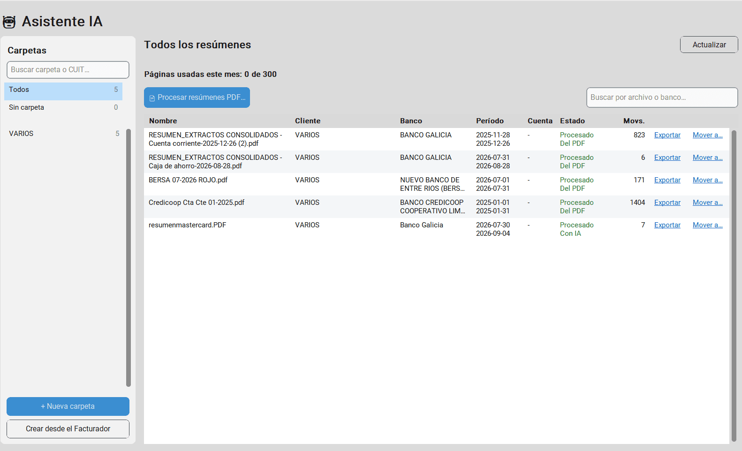Click the Actualizar button
The width and height of the screenshot is (742, 451).
coord(709,45)
